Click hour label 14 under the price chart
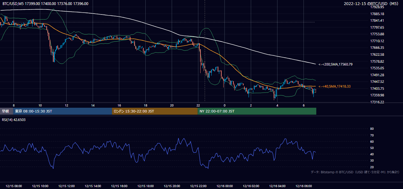403x189 pixels. 93,105
